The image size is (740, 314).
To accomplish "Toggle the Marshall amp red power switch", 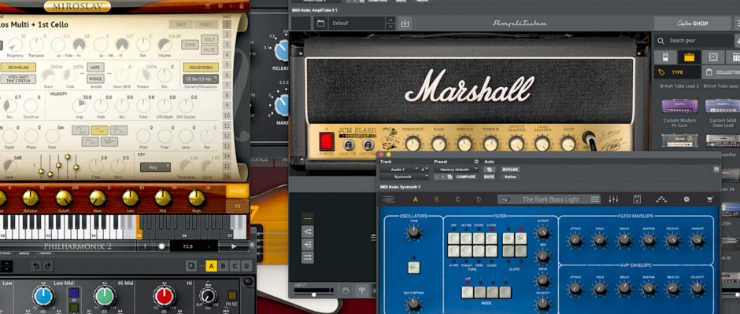I will pos(326,141).
